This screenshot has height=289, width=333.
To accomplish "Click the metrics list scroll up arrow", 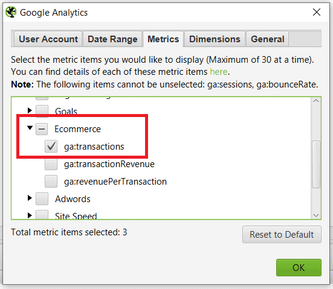I will click(x=316, y=101).
